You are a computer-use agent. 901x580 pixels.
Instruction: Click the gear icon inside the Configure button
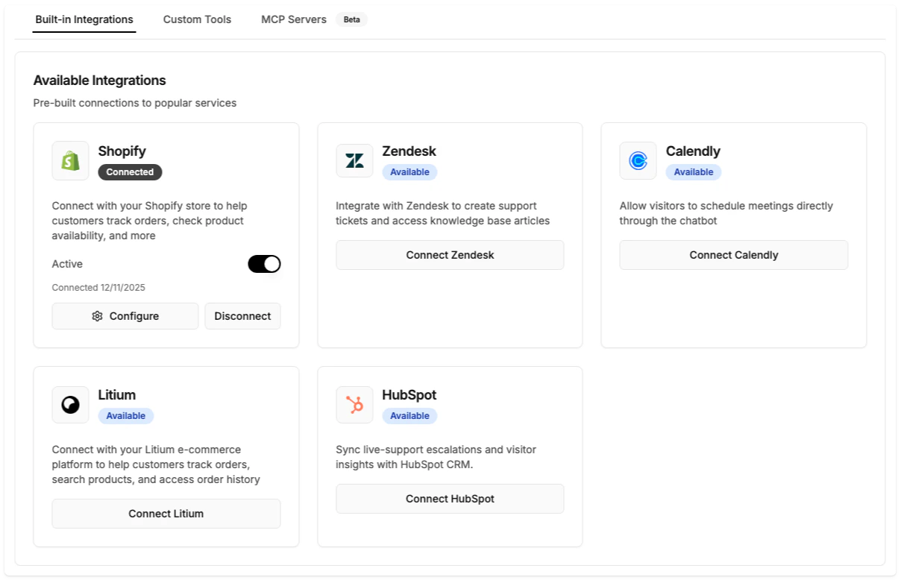tap(97, 315)
